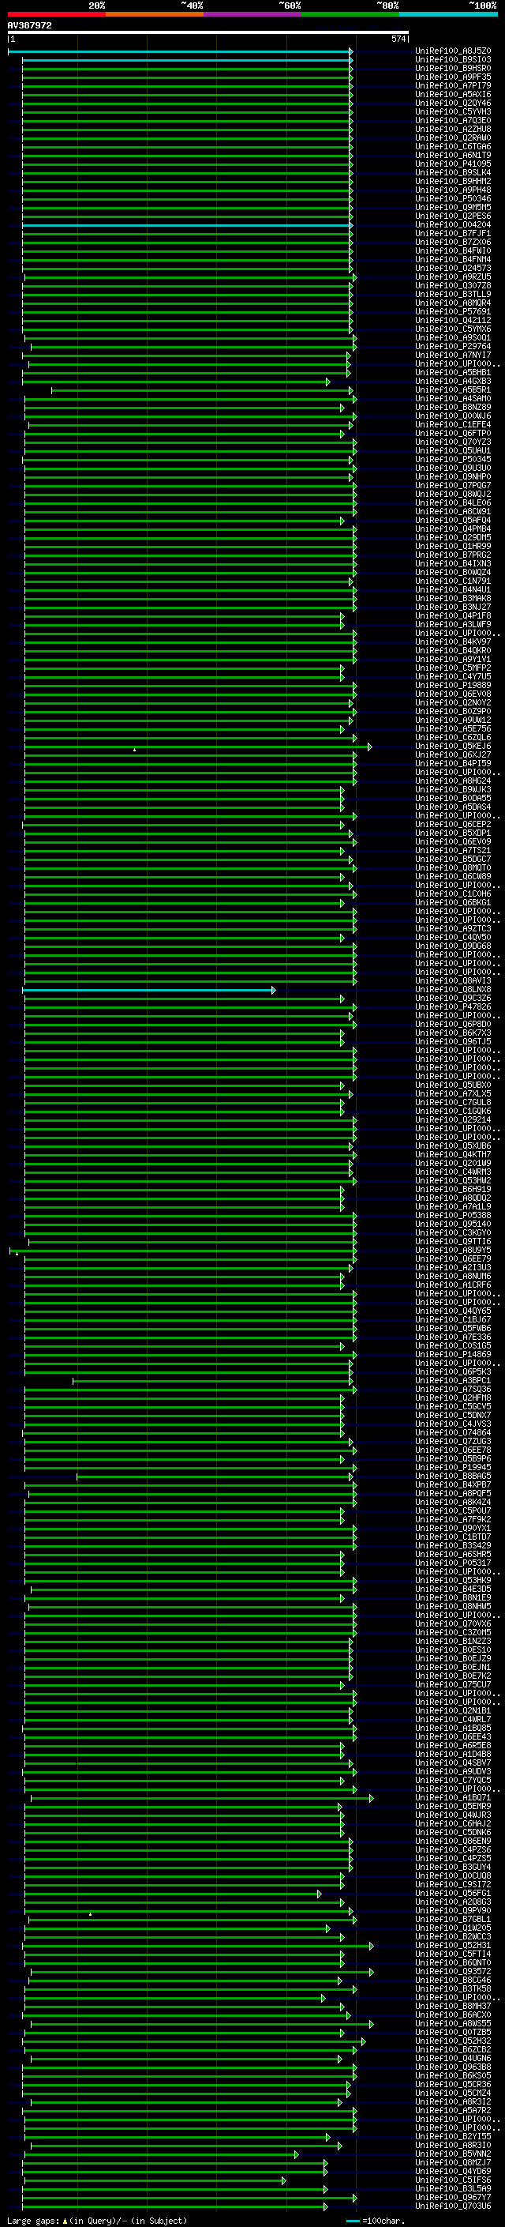Select label UniRef100_A8U9Y5
Viewport: 505px width, 2227px height.
point(453,1250)
